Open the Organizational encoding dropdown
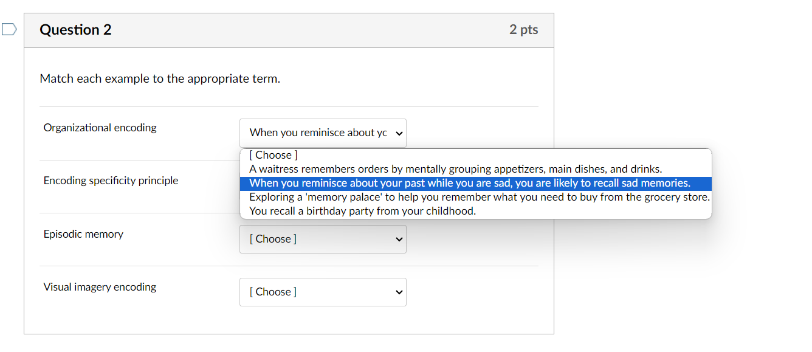This screenshot has height=352, width=812. (x=322, y=133)
